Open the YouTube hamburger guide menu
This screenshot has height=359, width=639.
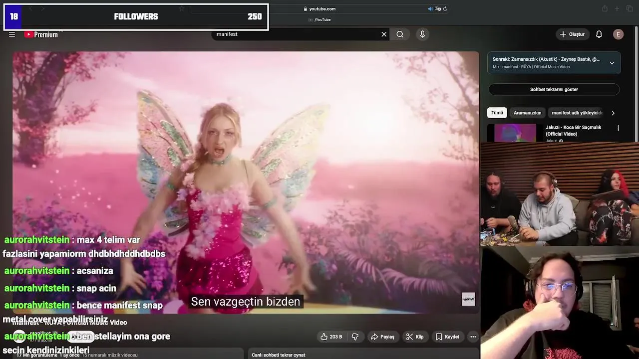click(x=12, y=34)
